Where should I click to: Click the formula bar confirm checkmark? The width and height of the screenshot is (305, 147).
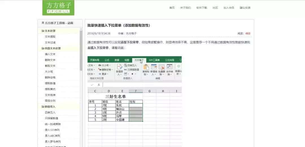[92, 85]
